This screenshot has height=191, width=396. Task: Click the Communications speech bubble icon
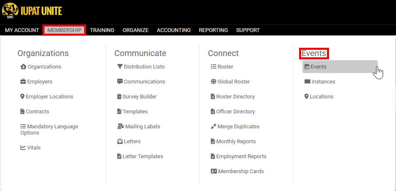120,82
